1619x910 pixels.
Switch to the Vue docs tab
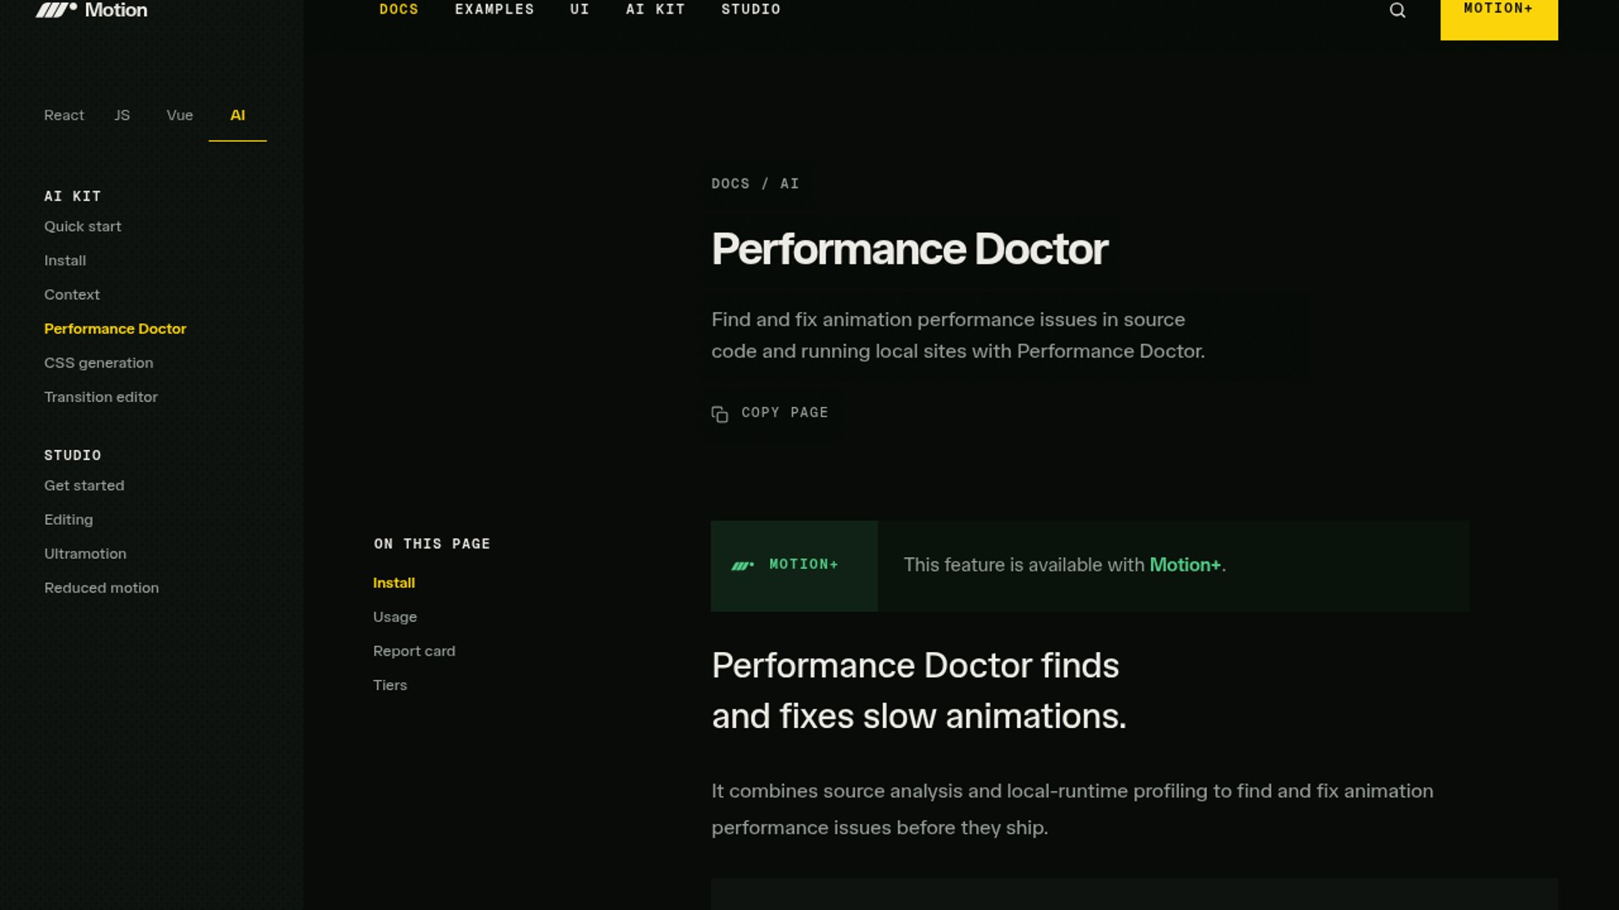(180, 115)
